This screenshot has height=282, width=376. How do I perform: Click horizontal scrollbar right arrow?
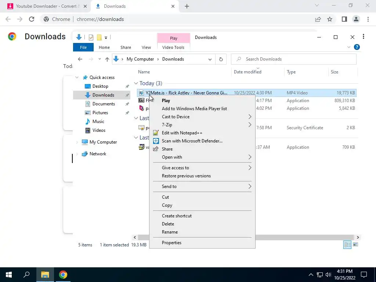[358, 238]
